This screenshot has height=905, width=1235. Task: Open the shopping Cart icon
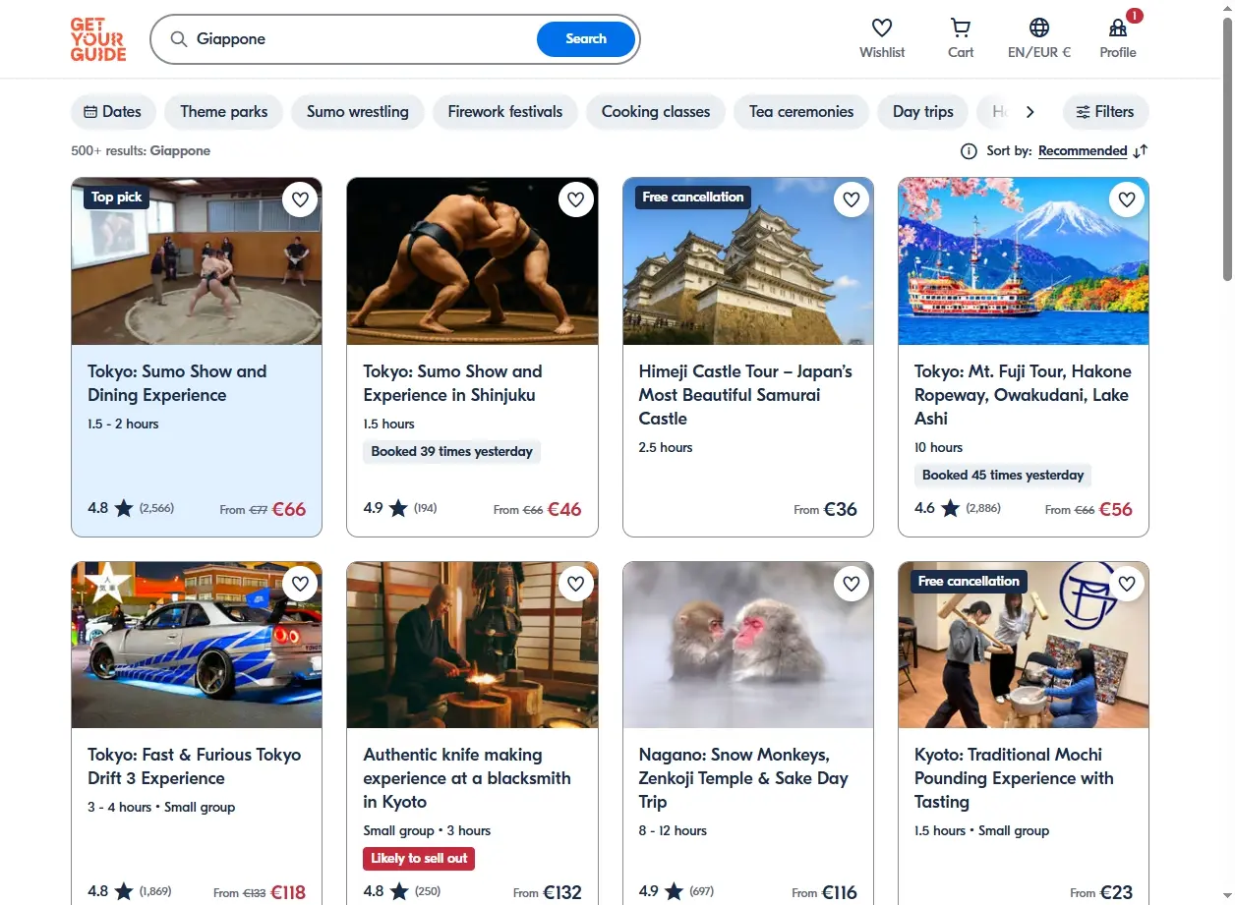961,28
